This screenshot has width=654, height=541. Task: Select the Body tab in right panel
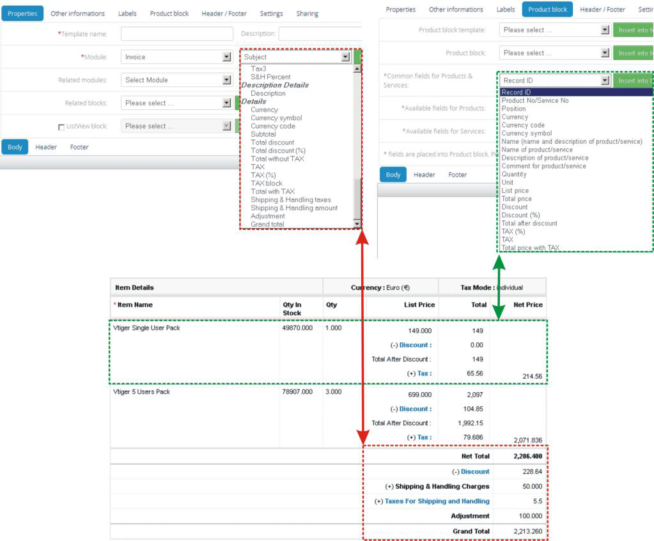[393, 174]
